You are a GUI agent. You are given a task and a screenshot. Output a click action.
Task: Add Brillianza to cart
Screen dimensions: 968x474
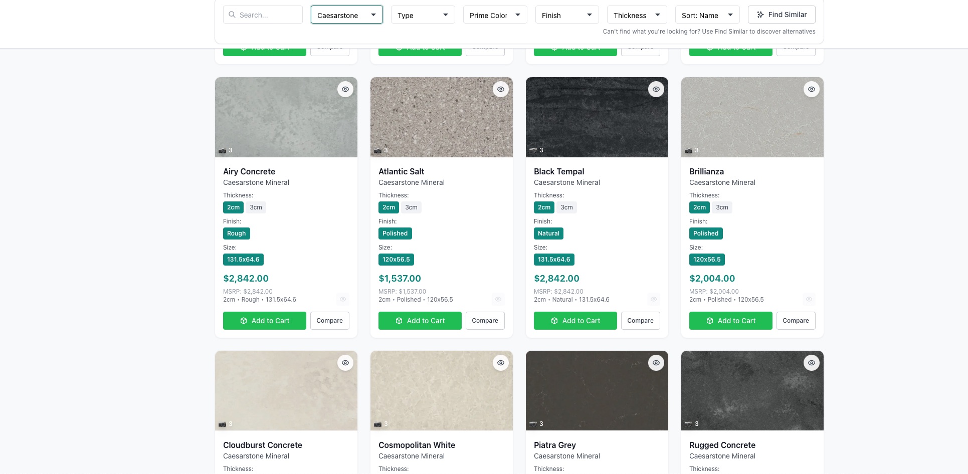(x=731, y=321)
